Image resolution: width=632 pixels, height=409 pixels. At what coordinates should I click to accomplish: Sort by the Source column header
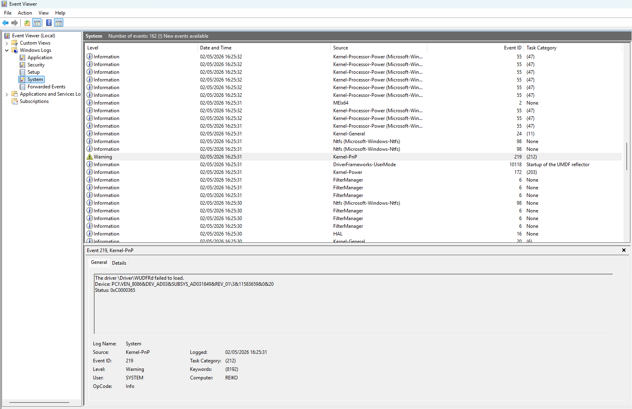click(x=379, y=48)
